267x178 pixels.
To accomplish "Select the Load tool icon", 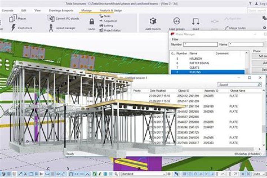I will 196,22.
